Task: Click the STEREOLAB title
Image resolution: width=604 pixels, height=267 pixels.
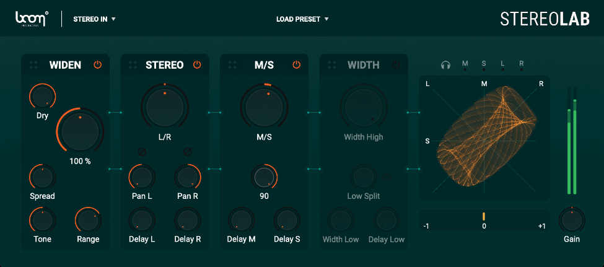Action: point(545,19)
